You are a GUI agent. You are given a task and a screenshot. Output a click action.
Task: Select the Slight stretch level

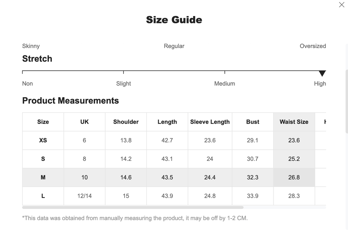[x=124, y=84]
